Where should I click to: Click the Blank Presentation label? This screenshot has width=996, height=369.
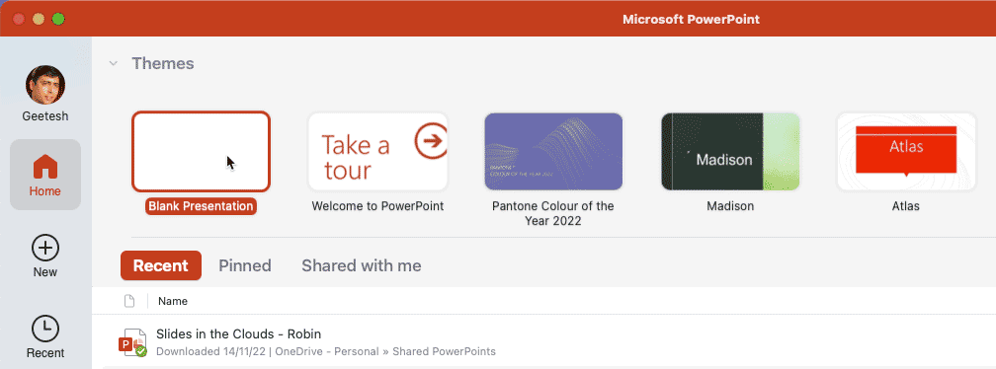[x=201, y=206]
